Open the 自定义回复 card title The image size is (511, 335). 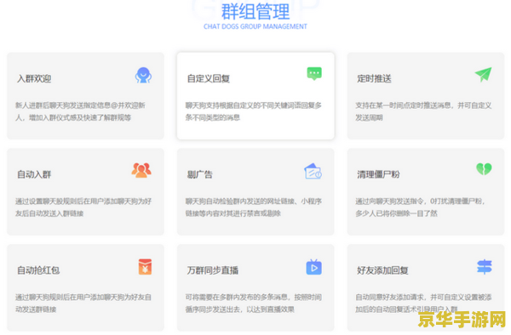(x=209, y=79)
